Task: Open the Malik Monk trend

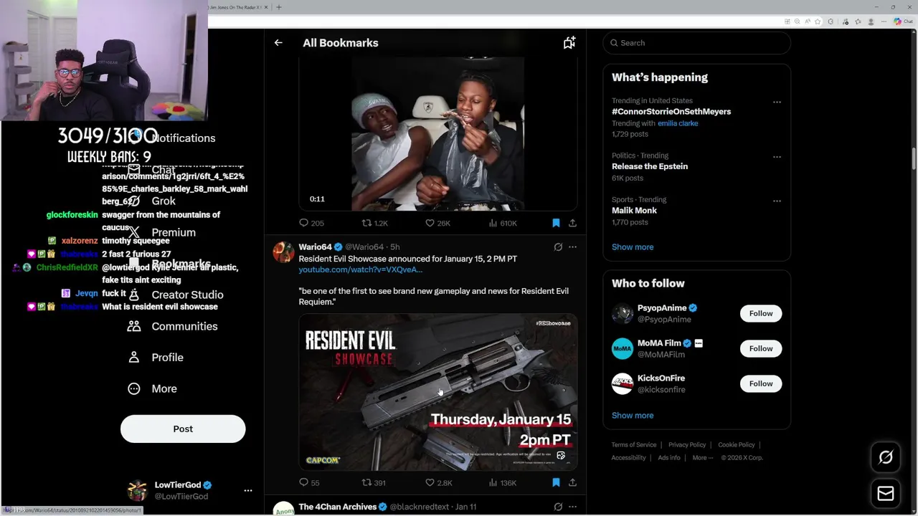Action: (634, 211)
